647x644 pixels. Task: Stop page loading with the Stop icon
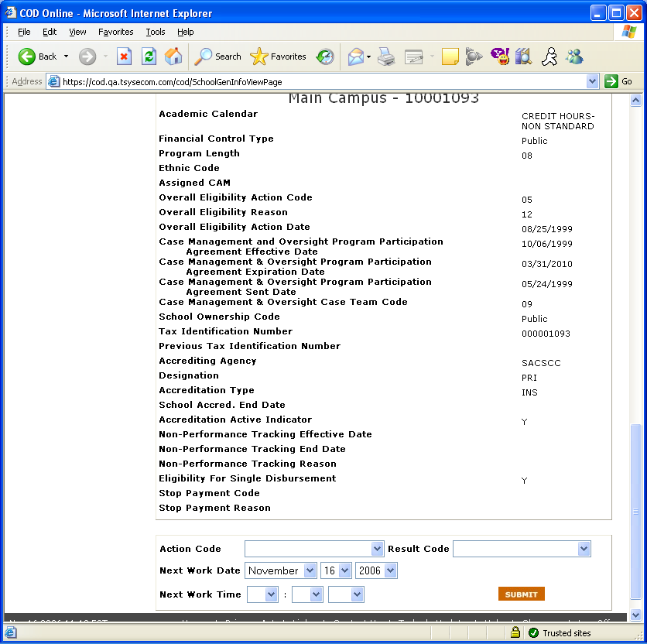[x=124, y=57]
